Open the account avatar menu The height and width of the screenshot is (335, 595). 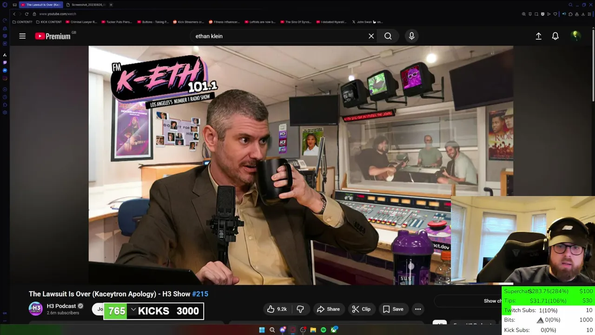(x=575, y=36)
